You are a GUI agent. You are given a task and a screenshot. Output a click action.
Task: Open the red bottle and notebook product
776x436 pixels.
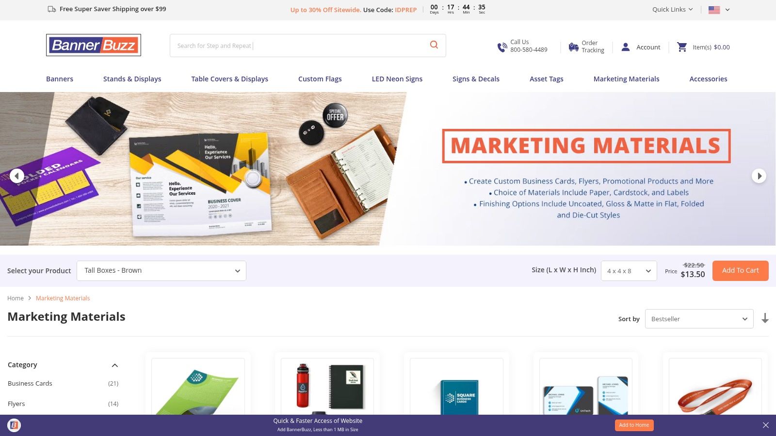[327, 387]
